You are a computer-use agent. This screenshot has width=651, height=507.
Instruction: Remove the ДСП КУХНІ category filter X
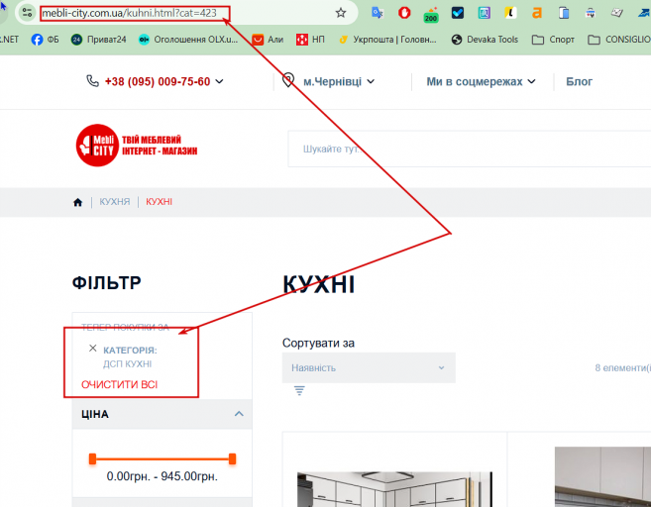[x=92, y=349]
